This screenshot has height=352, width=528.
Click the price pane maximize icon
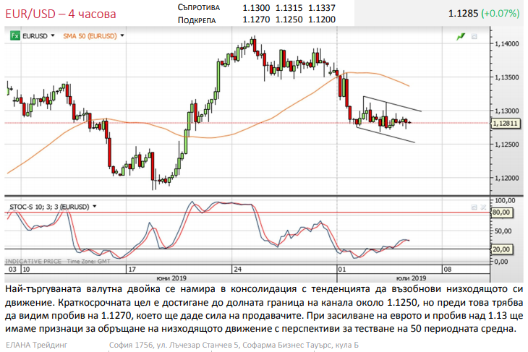coord(474,36)
